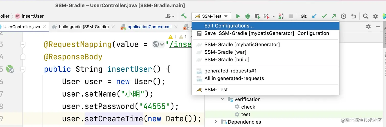
Task: Select Edit Configurations menu item
Action: [229, 26]
